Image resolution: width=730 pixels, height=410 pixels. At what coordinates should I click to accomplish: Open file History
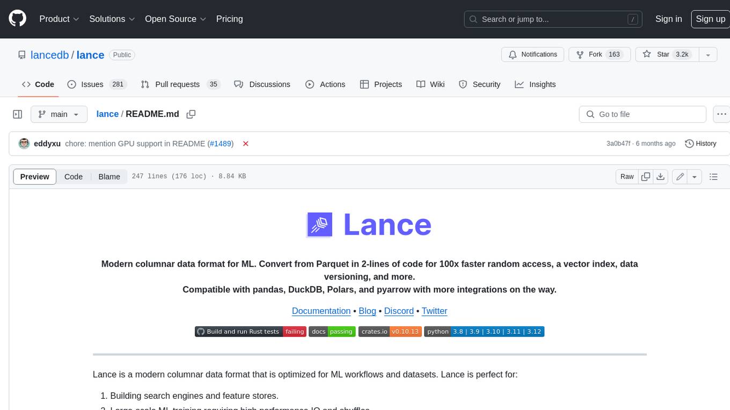click(700, 144)
